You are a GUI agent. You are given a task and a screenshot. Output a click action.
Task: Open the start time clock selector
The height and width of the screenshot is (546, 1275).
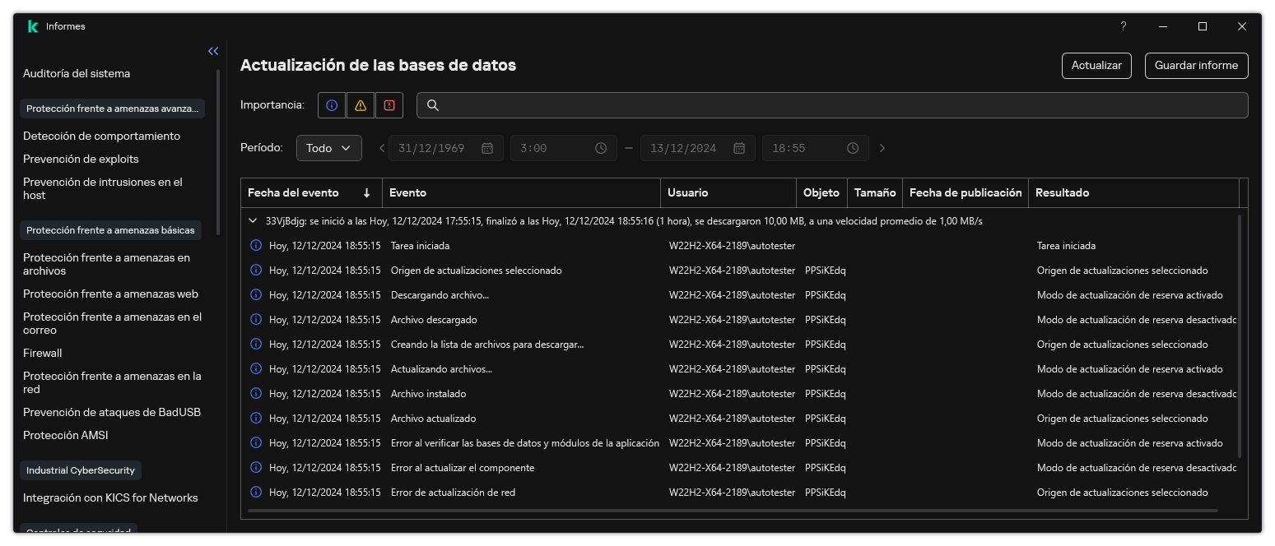[600, 148]
